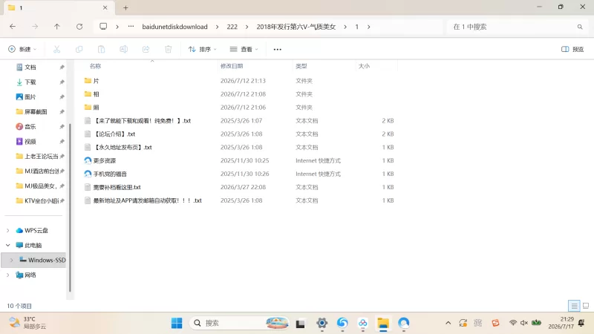Screen dimensions: 594x334
Task: Click the 222 breadcrumb segment
Action: [232, 27]
